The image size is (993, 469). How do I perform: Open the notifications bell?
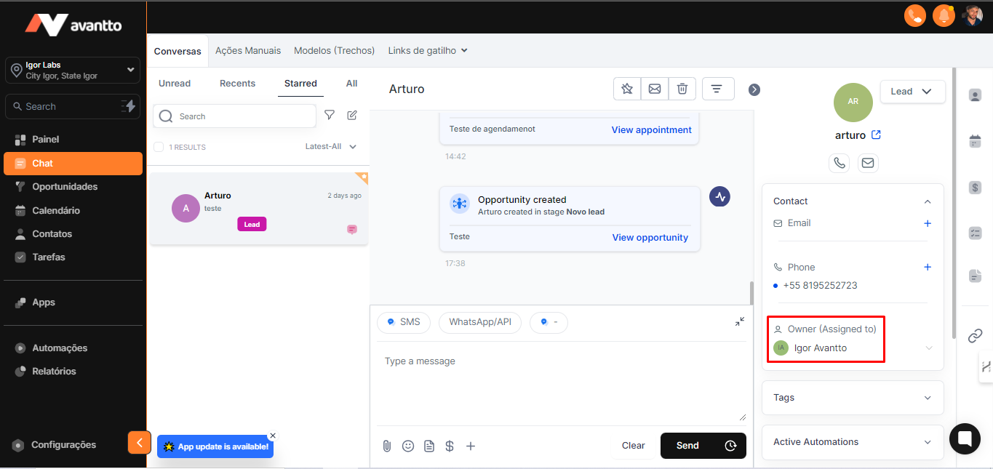944,15
